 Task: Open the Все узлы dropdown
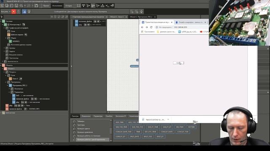5,12
